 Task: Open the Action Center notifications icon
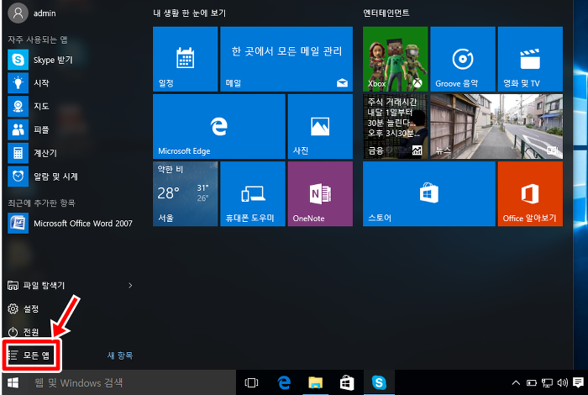(578, 382)
